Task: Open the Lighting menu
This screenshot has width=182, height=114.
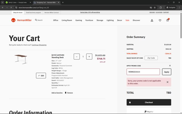Action: tap(110, 20)
